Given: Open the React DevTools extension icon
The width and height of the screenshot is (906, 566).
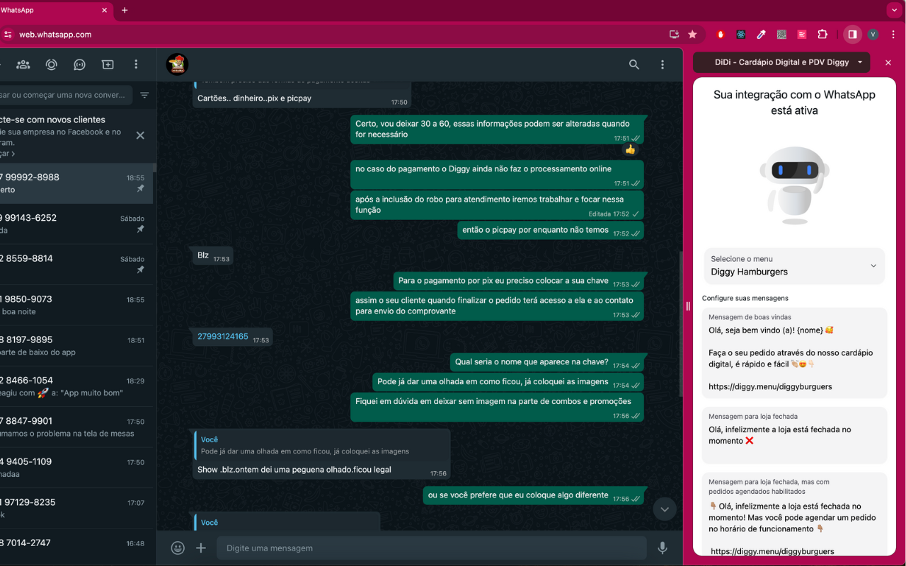Looking at the screenshot, I should [x=740, y=34].
